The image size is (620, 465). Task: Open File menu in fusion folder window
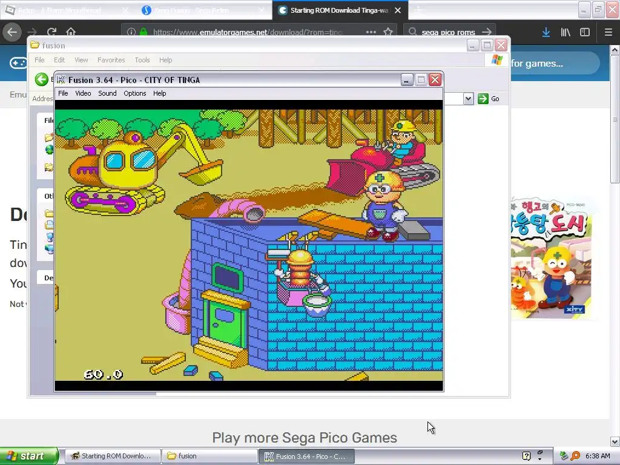click(39, 60)
